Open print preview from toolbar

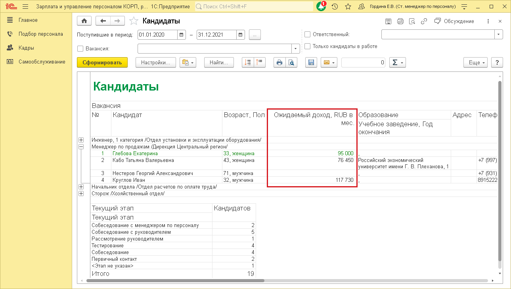coord(291,62)
